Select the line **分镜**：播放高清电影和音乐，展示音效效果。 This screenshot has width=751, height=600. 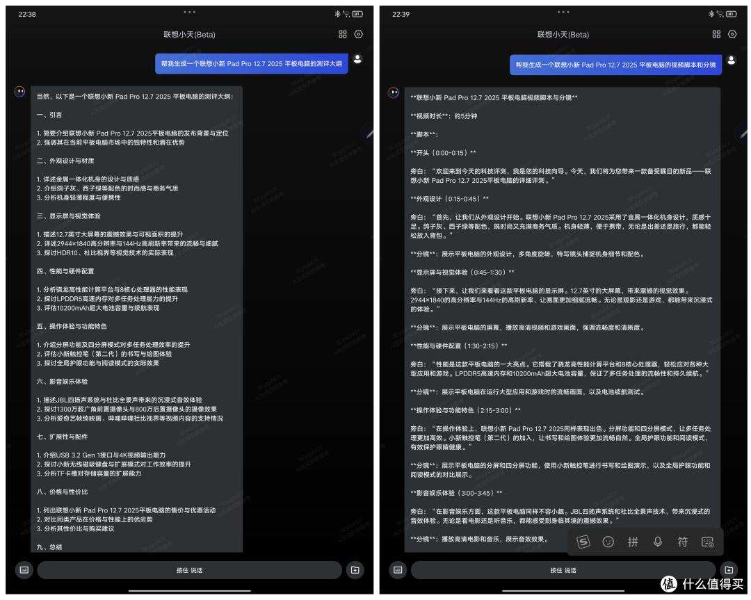click(479, 540)
